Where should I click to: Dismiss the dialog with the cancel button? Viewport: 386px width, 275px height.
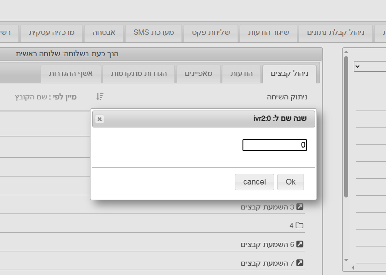pos(254,182)
